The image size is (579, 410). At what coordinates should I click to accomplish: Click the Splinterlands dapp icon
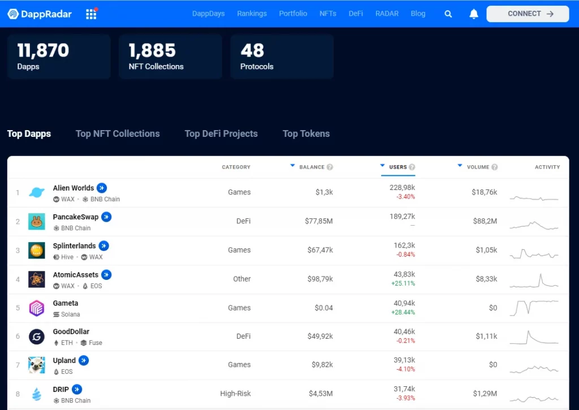point(37,251)
